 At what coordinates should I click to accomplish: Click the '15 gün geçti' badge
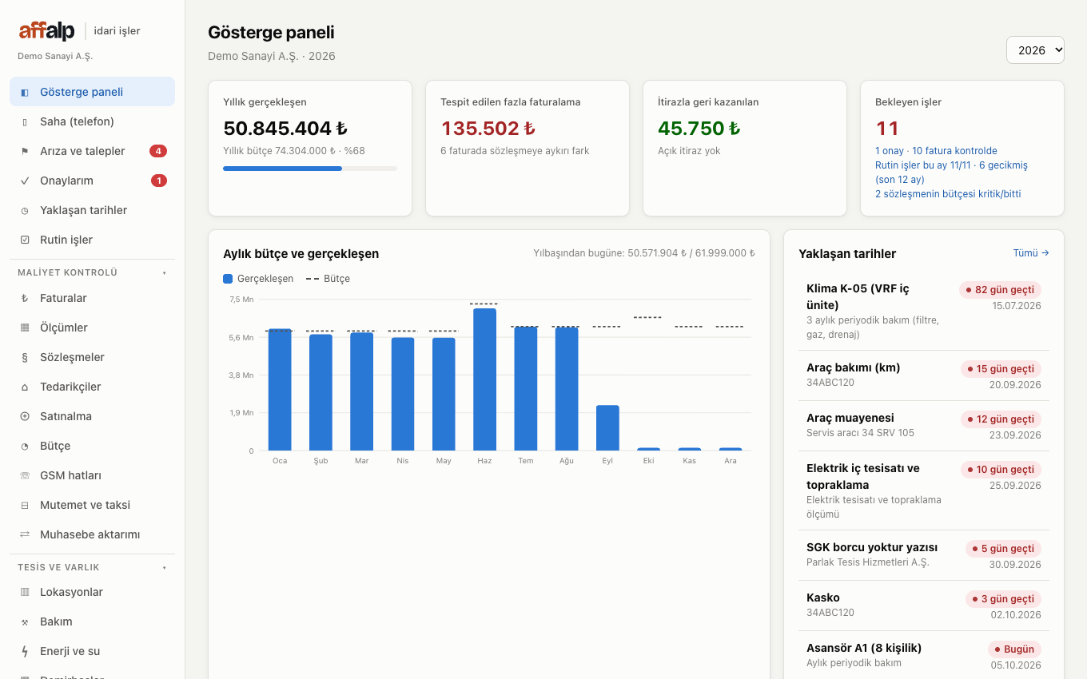point(1001,369)
